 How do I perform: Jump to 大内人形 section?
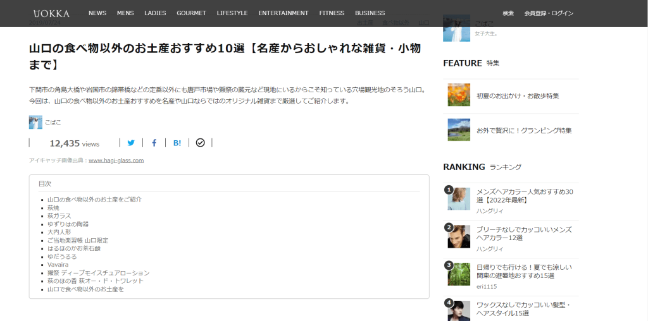coord(59,232)
